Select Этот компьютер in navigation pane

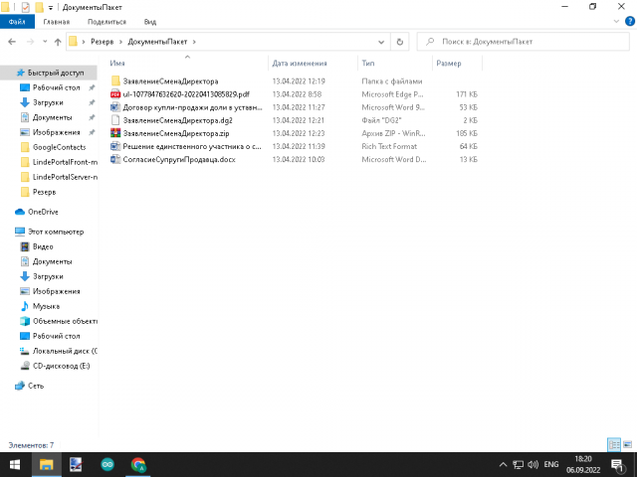point(56,232)
